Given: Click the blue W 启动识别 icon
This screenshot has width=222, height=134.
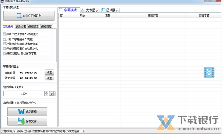Looking at the screenshot, I should (x=21, y=111).
